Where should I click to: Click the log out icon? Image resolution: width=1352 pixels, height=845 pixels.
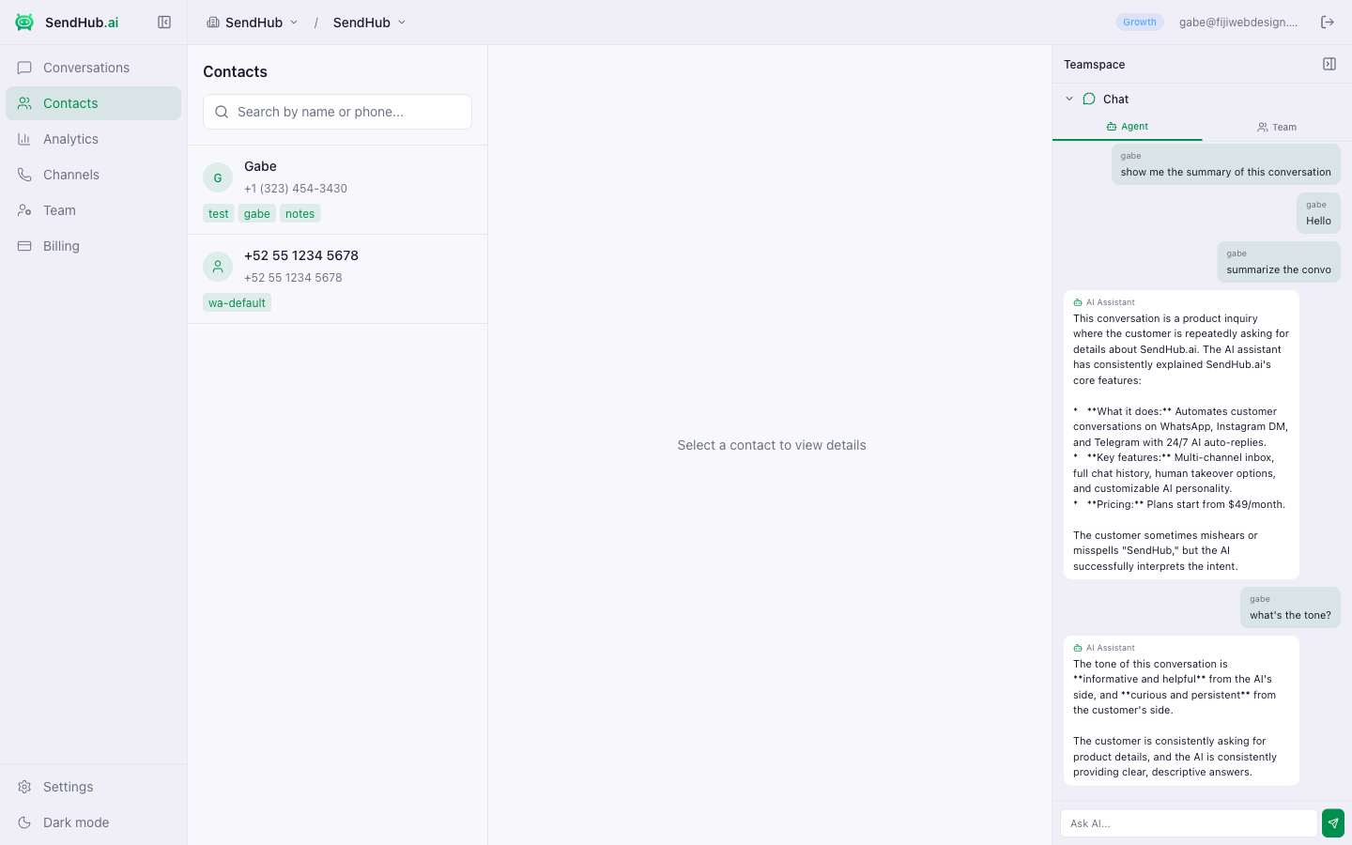click(x=1328, y=23)
